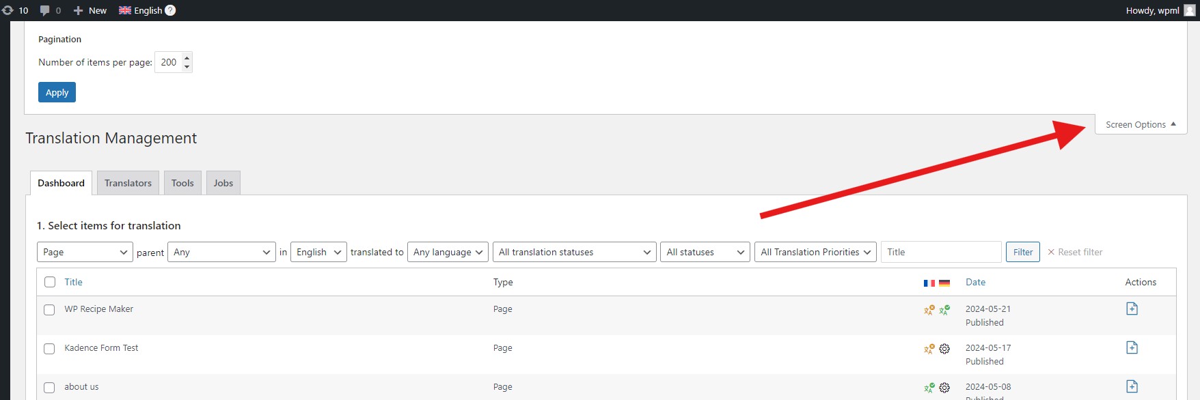This screenshot has width=1200, height=400.
Task: Check the WP Recipe Maker row checkbox
Action: 49,310
